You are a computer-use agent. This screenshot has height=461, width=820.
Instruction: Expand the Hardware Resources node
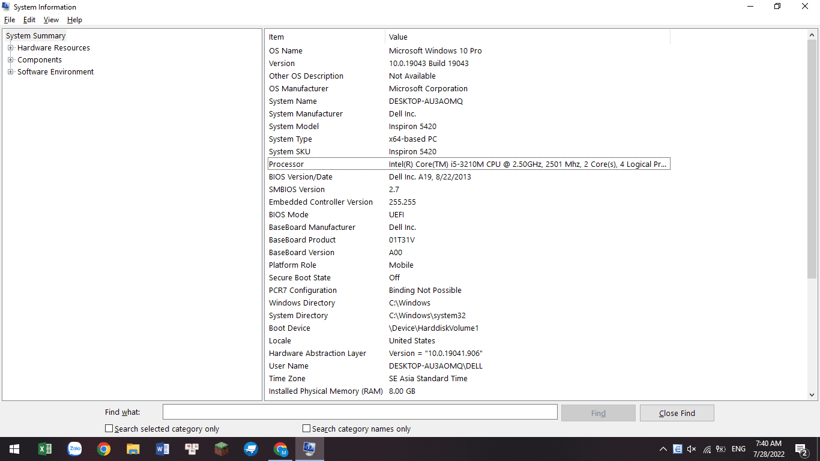(x=10, y=48)
